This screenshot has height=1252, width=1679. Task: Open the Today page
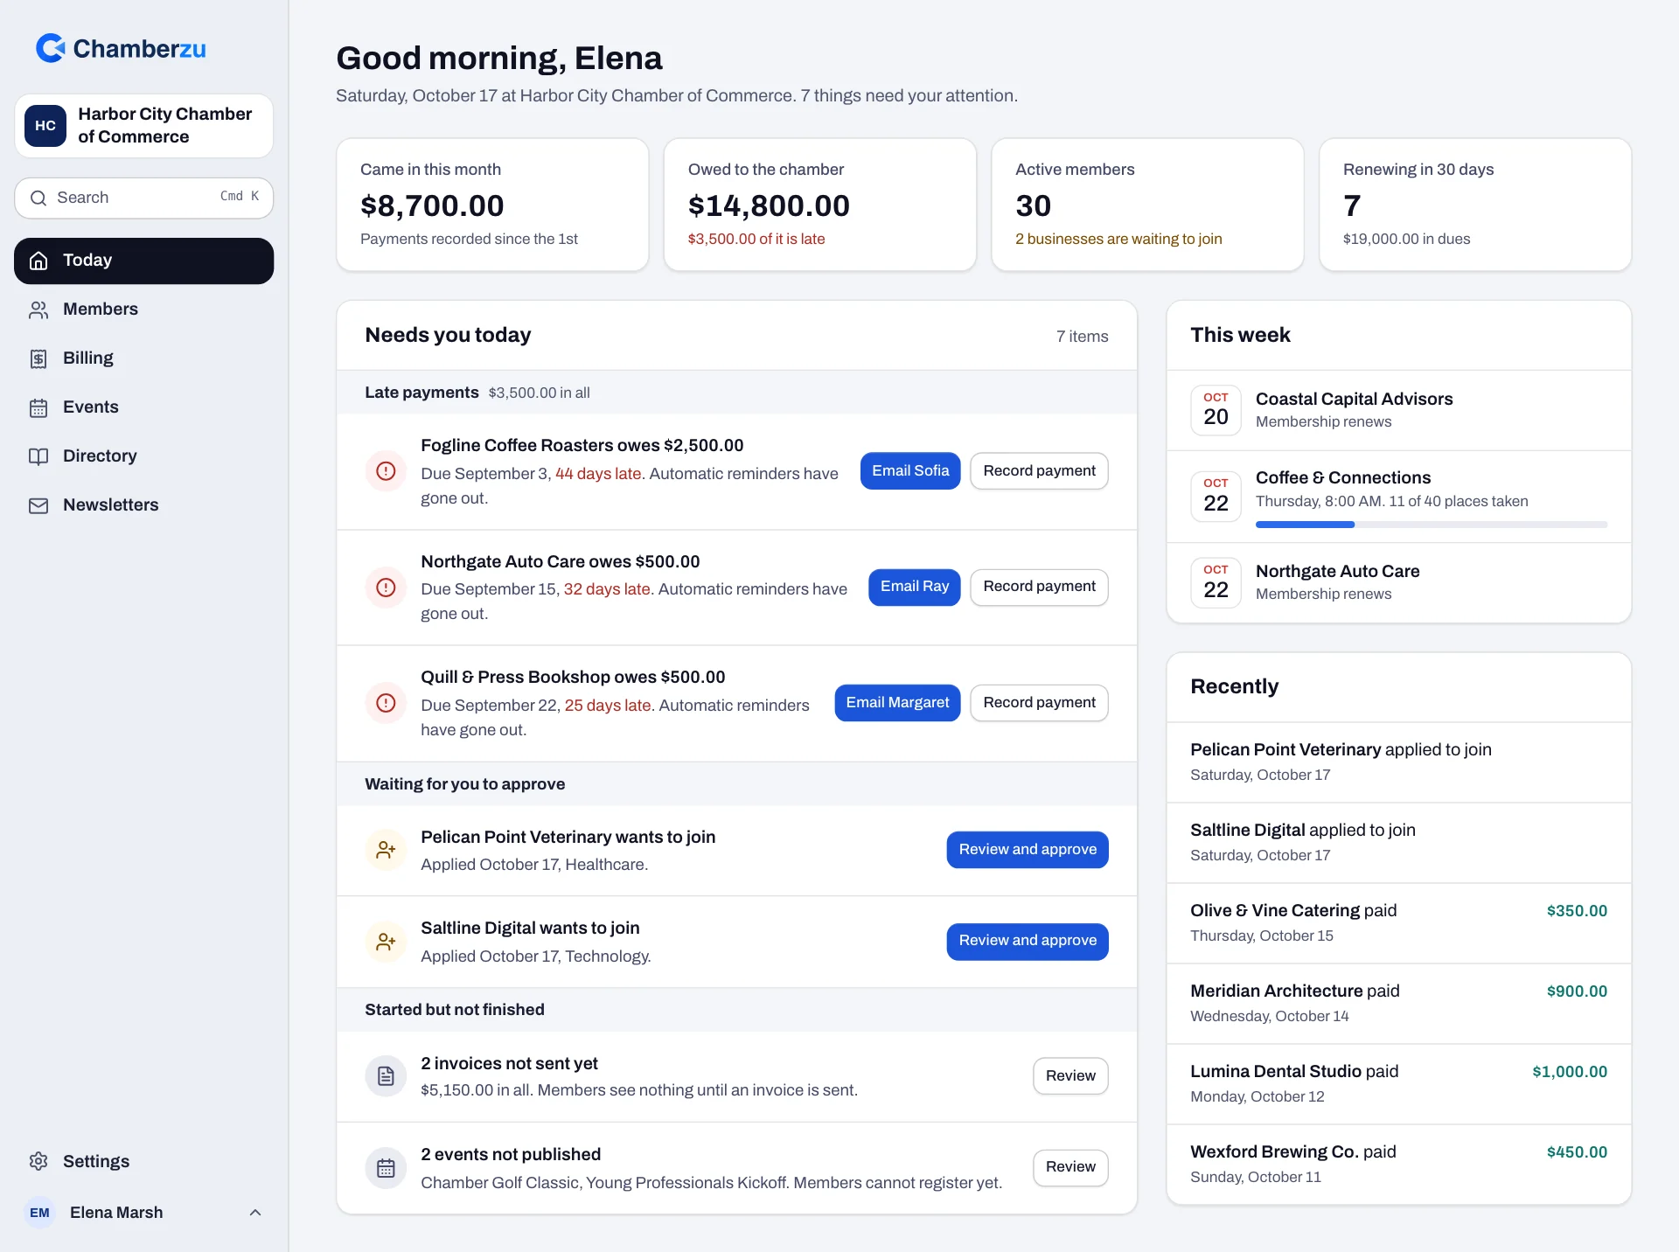tap(143, 261)
